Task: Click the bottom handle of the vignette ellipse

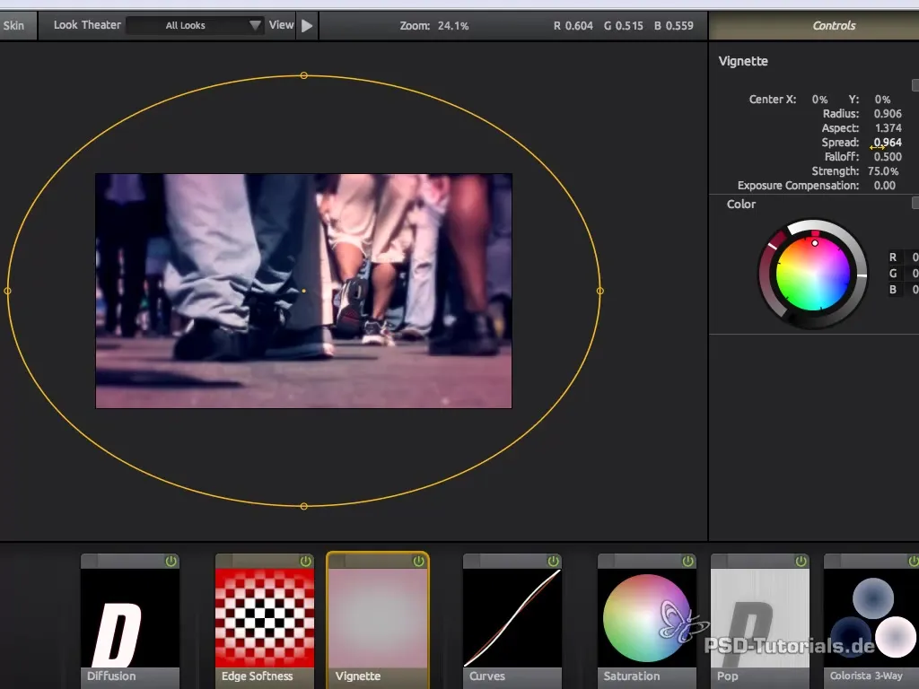Action: (x=303, y=506)
